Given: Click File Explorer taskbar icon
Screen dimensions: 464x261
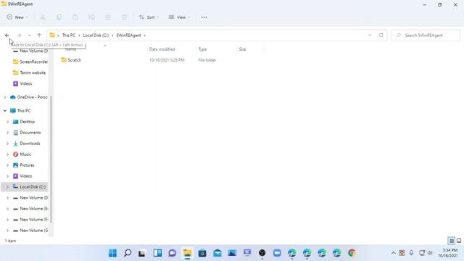Looking at the screenshot, I should [187, 253].
